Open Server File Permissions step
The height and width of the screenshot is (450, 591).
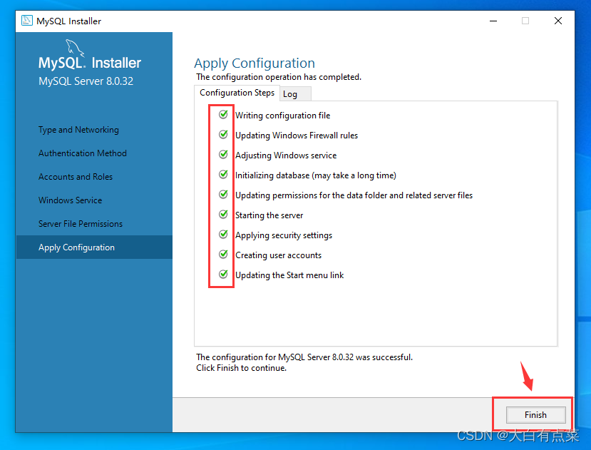[x=81, y=224]
